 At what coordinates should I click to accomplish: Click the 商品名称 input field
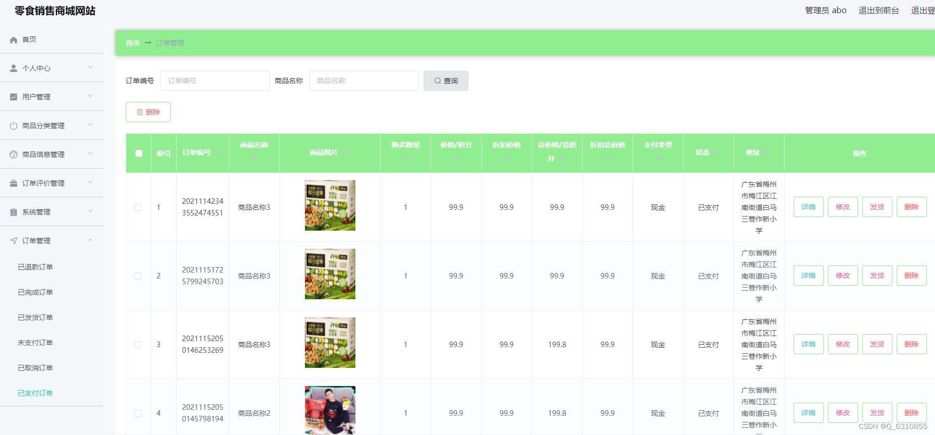(x=363, y=81)
